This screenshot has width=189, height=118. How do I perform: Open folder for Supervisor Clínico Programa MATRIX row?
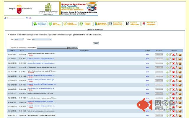[x=180, y=116]
